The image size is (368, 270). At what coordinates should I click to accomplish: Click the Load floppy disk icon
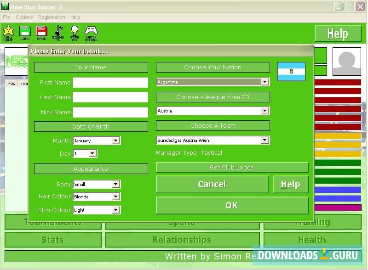(25, 33)
